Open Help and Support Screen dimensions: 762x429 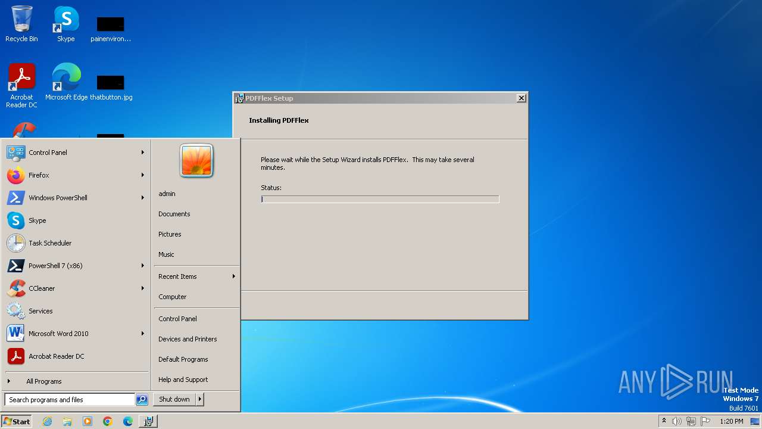196,380
